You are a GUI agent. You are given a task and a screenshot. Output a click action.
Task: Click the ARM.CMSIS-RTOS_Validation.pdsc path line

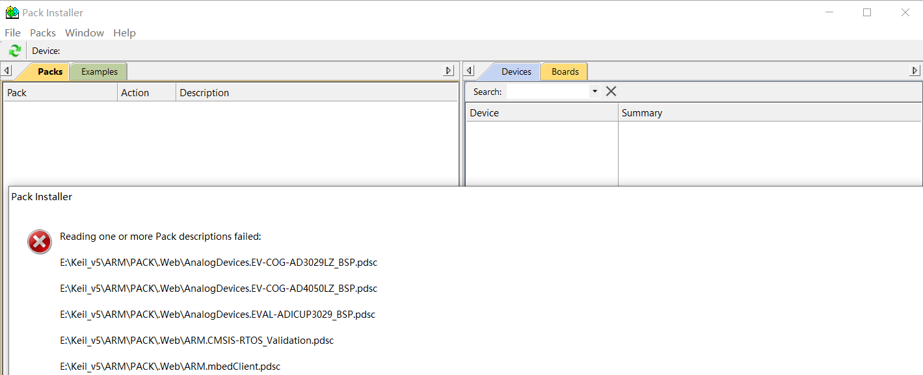pyautogui.click(x=196, y=341)
